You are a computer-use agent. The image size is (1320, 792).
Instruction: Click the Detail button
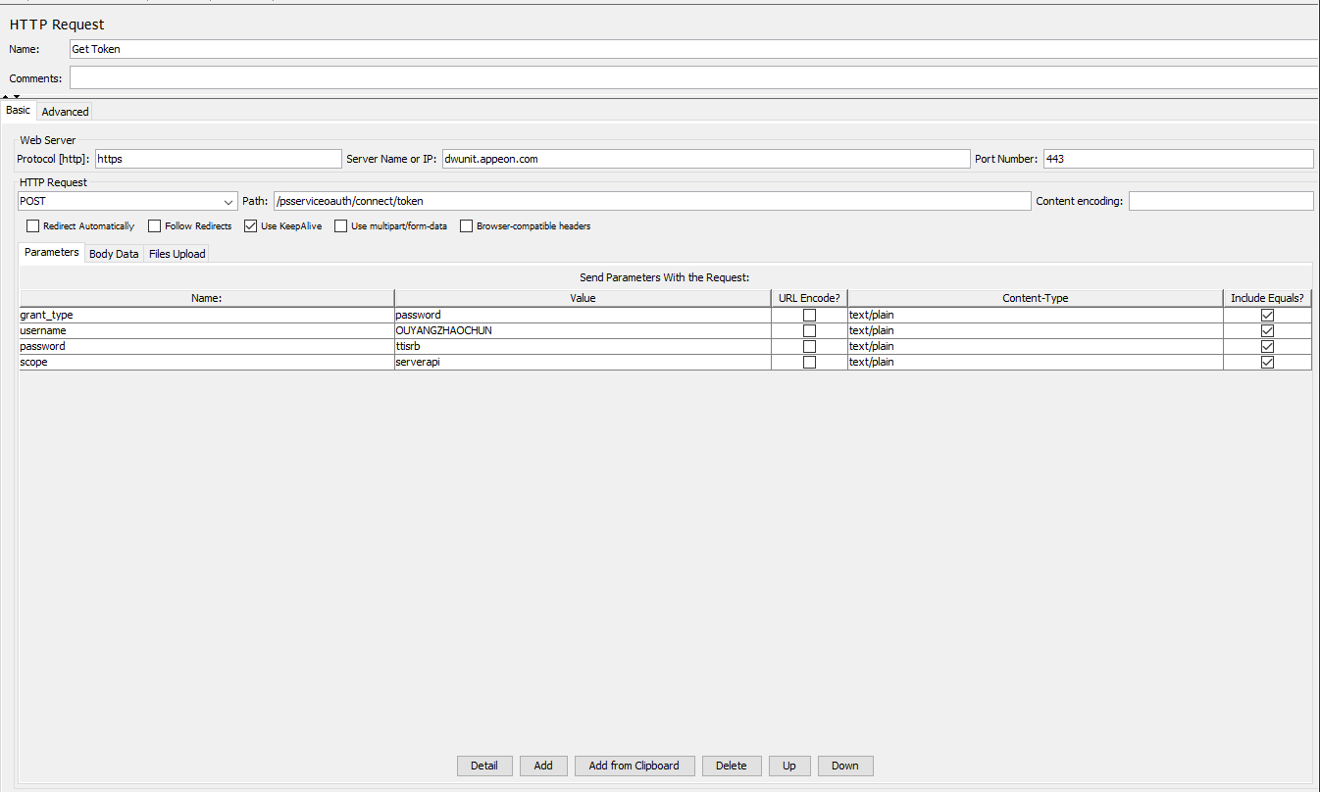tap(483, 766)
